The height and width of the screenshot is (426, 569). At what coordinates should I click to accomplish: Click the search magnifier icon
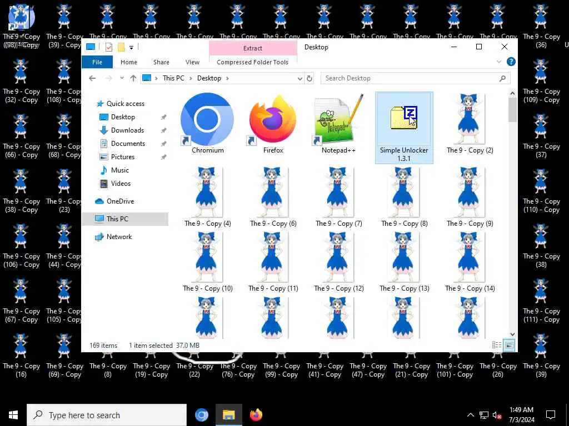pos(502,78)
